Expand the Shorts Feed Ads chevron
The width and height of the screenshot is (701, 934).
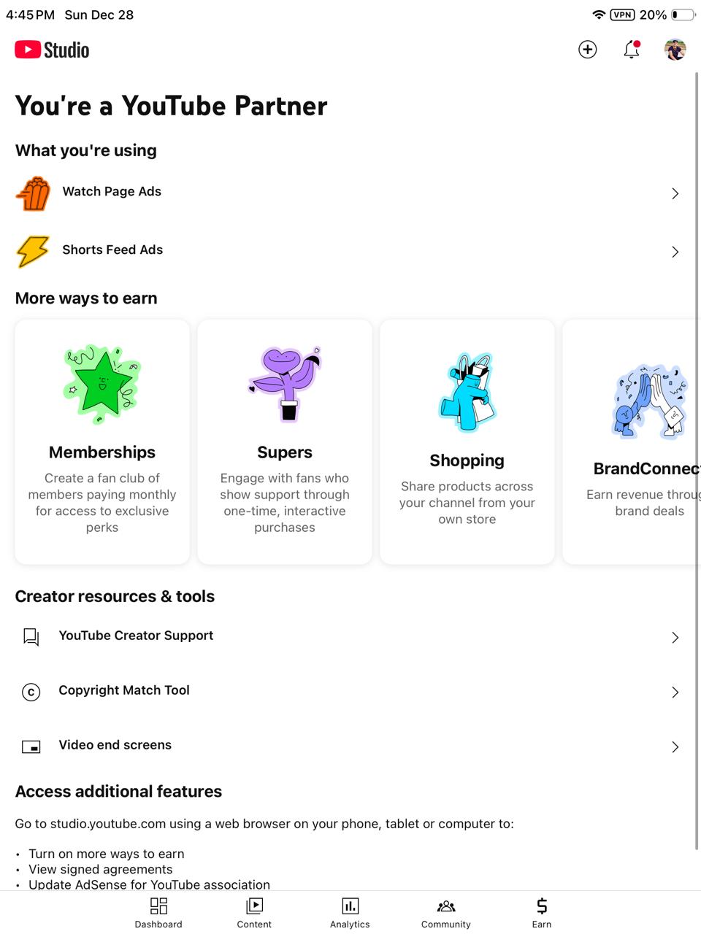coord(675,252)
